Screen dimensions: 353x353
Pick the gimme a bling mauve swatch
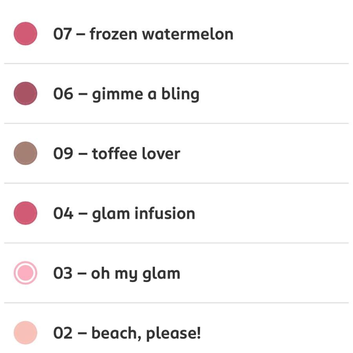pyautogui.click(x=25, y=94)
